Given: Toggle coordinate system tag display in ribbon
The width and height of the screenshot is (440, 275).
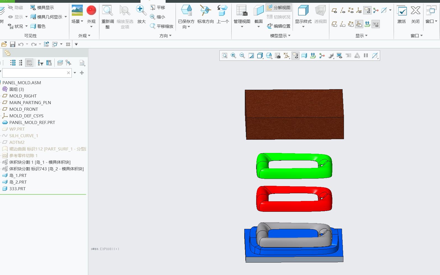Looking at the screenshot, I should click(x=359, y=24).
